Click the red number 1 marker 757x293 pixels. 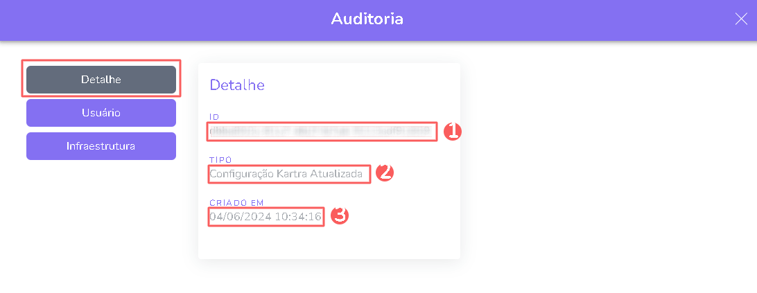tap(452, 131)
